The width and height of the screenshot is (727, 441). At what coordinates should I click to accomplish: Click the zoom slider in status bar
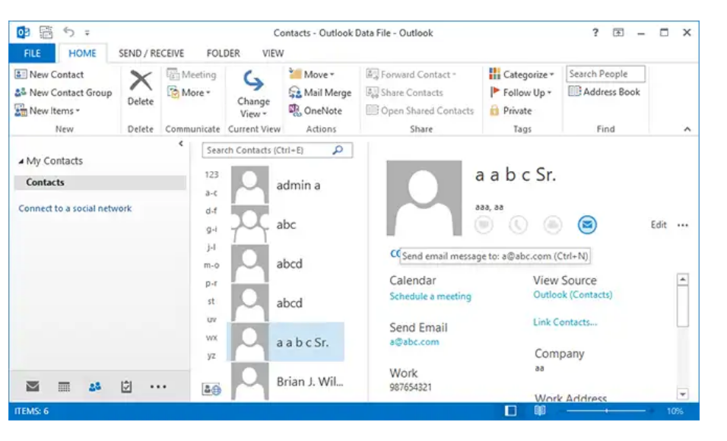(606, 411)
